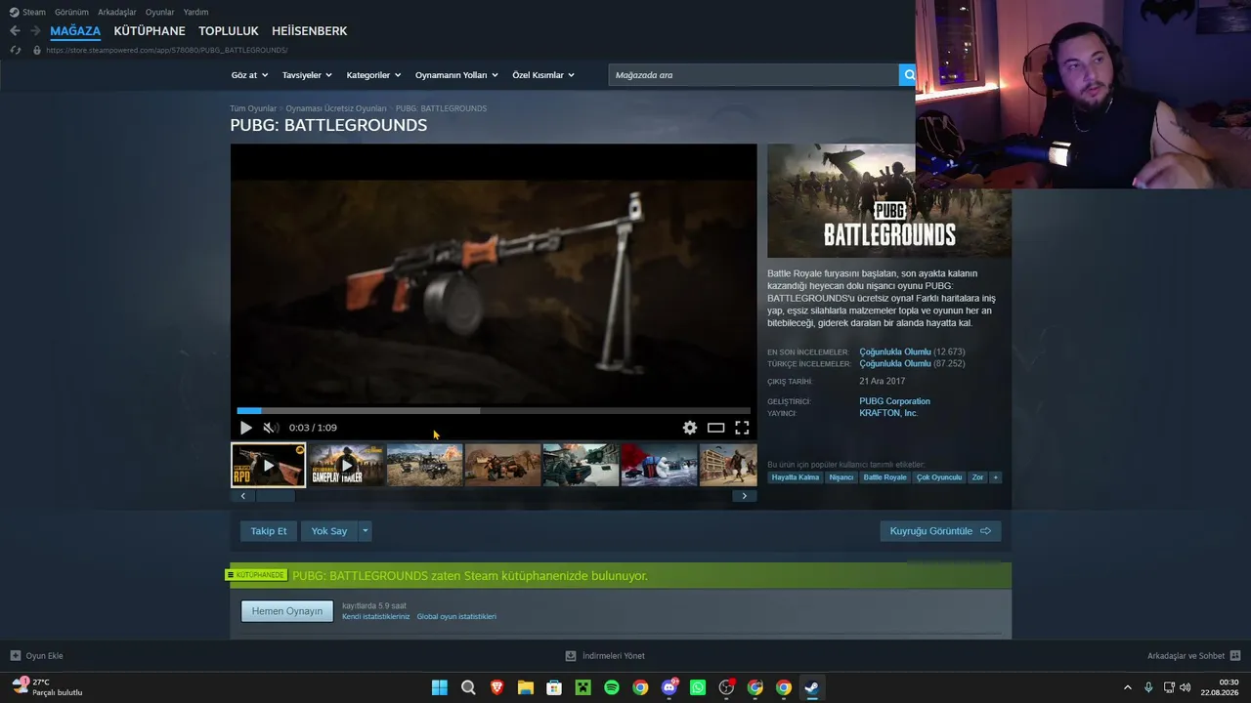Click the store search magnifier button

[908, 75]
